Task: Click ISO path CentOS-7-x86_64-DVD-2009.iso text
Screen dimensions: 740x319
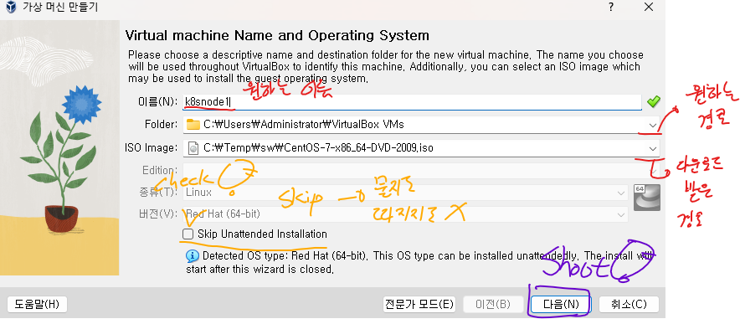Action: tap(319, 148)
